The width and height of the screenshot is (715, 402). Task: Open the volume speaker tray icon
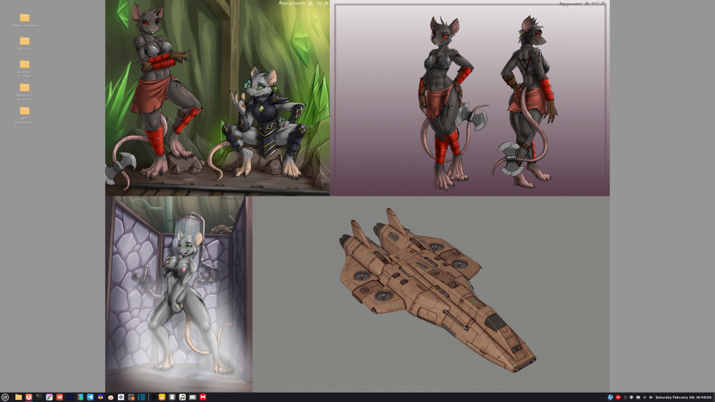point(651,398)
